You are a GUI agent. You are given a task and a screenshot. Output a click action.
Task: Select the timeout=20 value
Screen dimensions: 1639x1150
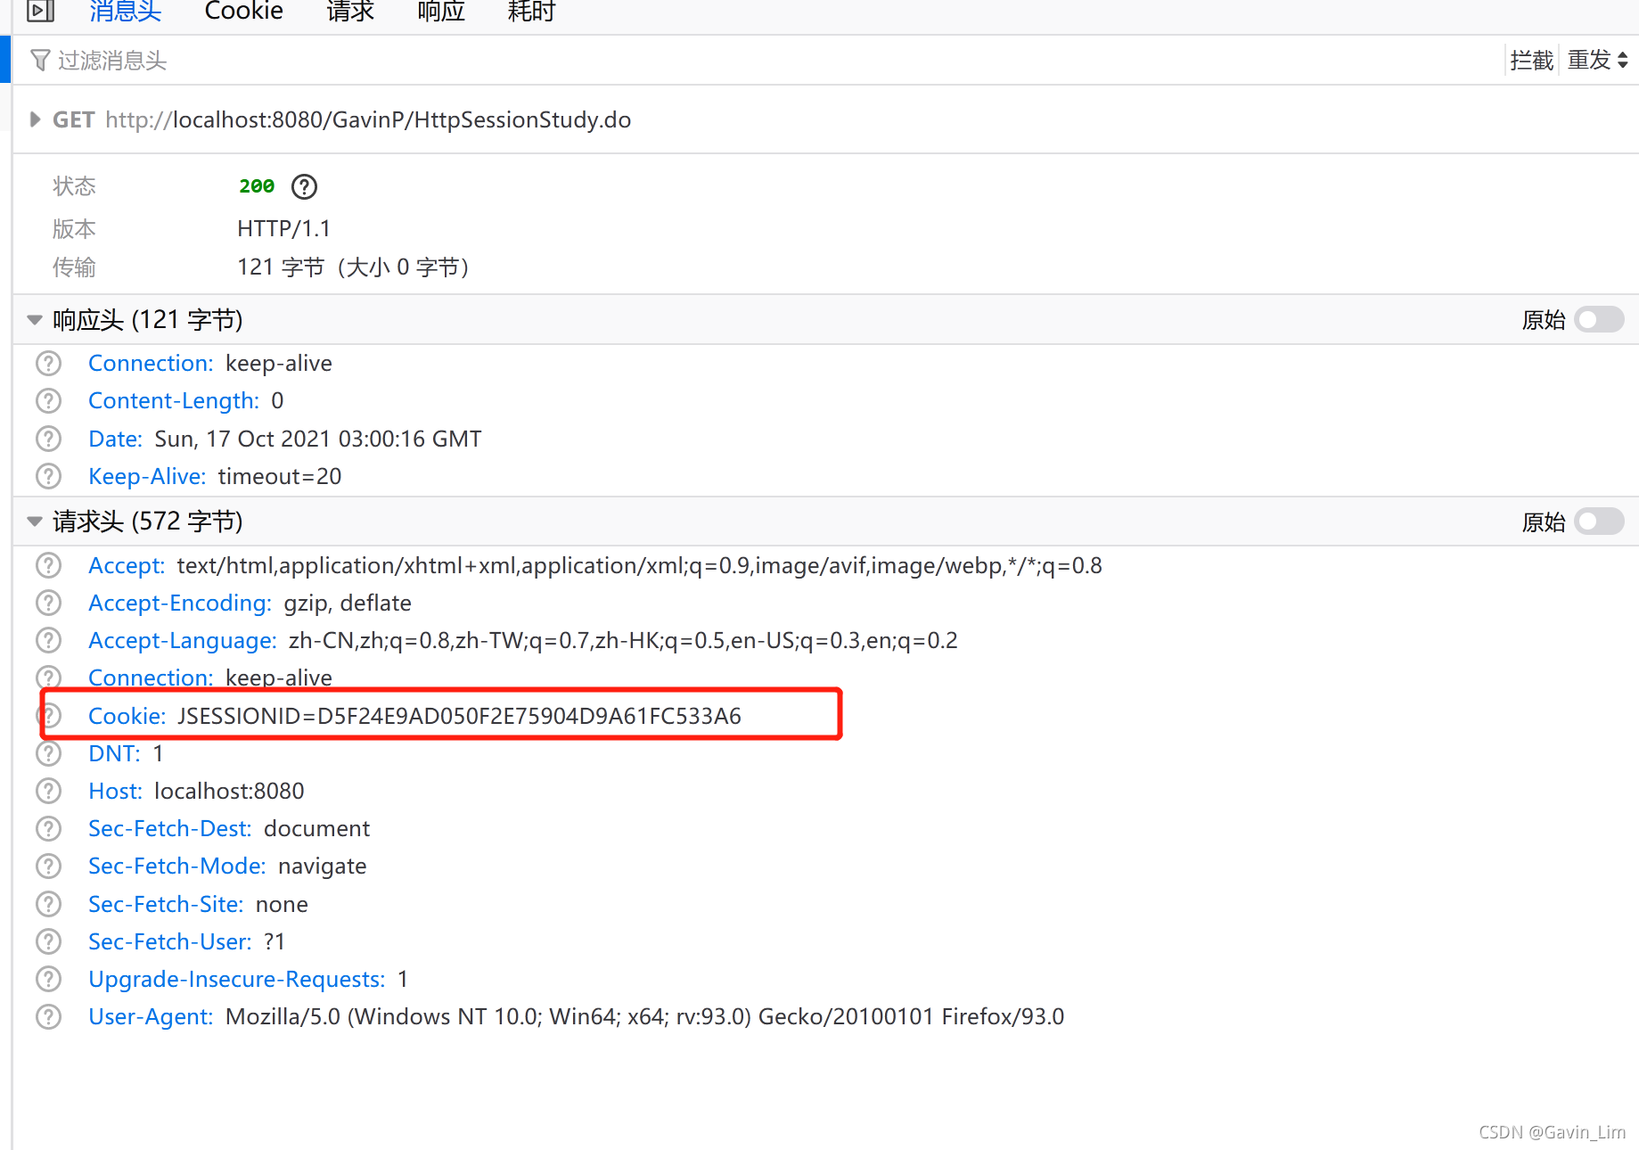coord(280,476)
